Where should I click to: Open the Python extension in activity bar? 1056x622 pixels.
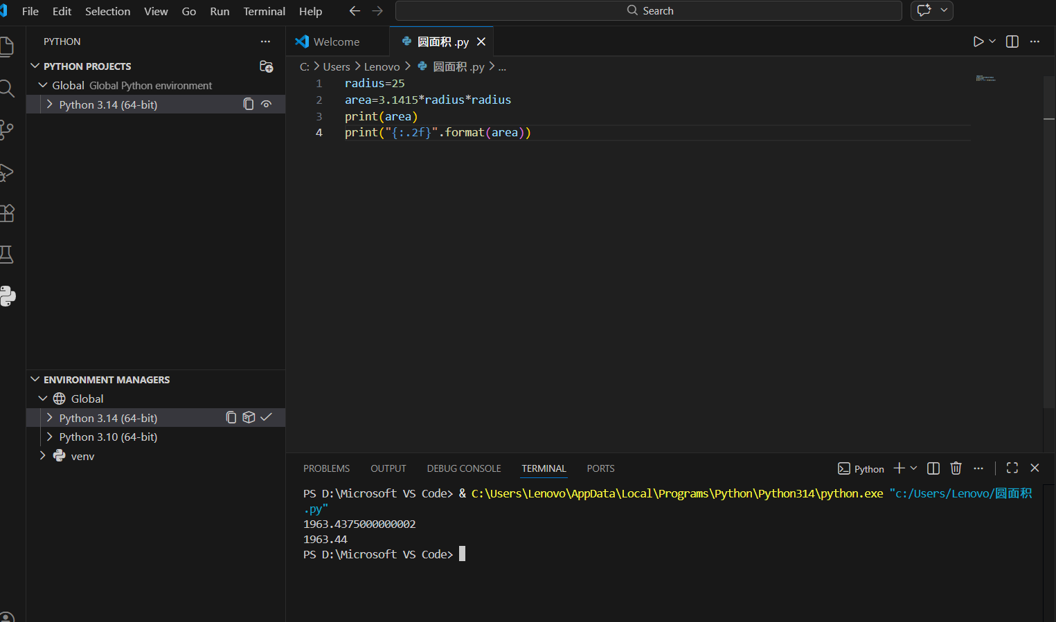8,296
